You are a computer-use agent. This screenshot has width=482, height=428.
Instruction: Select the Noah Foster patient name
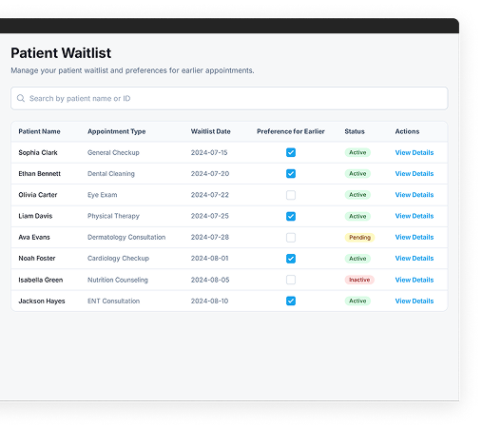click(37, 259)
